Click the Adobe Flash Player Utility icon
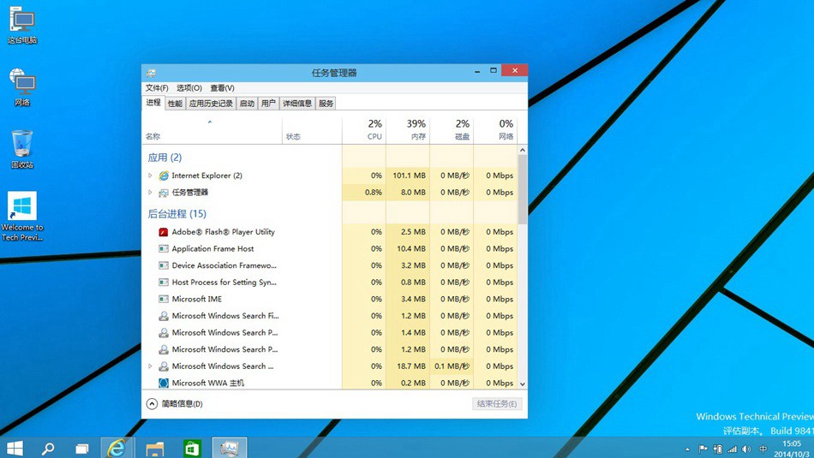 tap(164, 232)
